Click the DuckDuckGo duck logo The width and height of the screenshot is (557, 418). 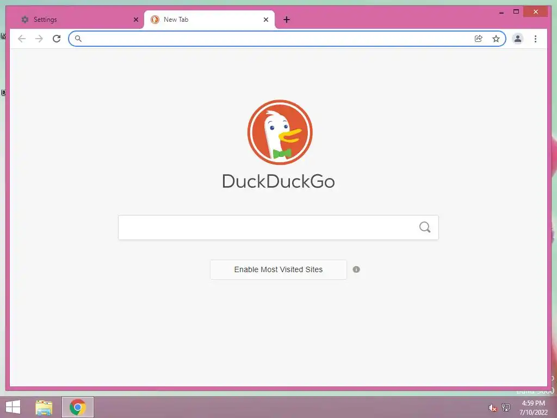click(x=280, y=132)
